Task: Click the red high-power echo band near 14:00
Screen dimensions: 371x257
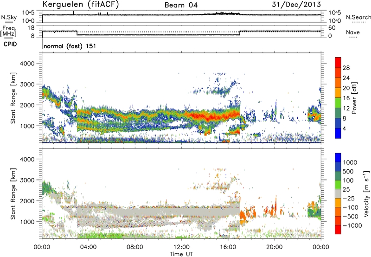Action: (208, 116)
